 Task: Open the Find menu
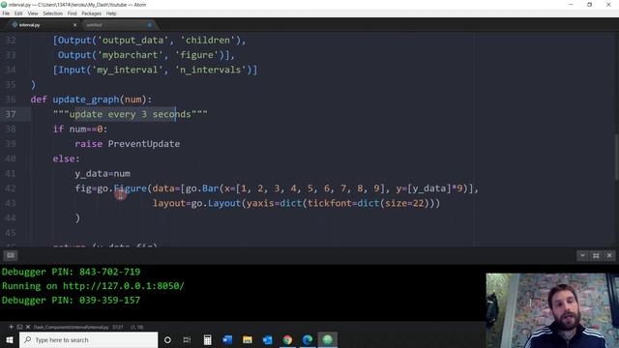pyautogui.click(x=73, y=14)
